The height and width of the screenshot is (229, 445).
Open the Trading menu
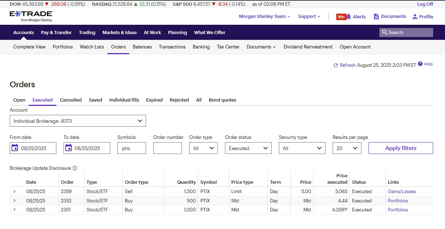(87, 32)
